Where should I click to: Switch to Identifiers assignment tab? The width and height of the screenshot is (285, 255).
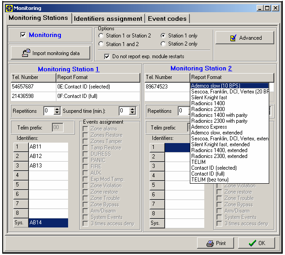[x=108, y=19]
